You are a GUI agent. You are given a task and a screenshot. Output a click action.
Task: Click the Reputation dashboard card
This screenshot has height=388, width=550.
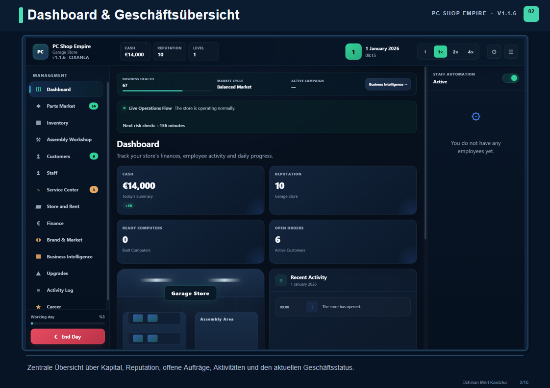click(x=343, y=190)
